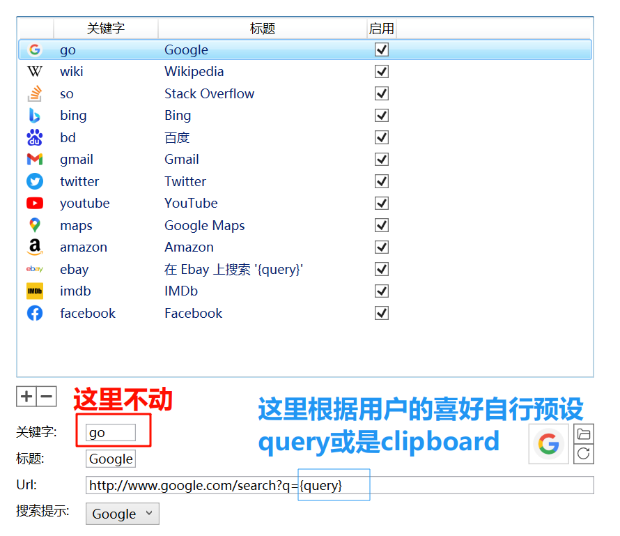Viewport: 620px width, 536px height.
Task: Uncheck the IMDb enabled checkbox
Action: 382,291
